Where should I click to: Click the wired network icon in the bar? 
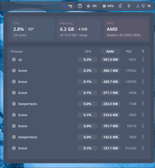click(138, 6)
